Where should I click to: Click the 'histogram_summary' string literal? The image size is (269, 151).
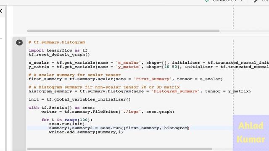coord(176,91)
